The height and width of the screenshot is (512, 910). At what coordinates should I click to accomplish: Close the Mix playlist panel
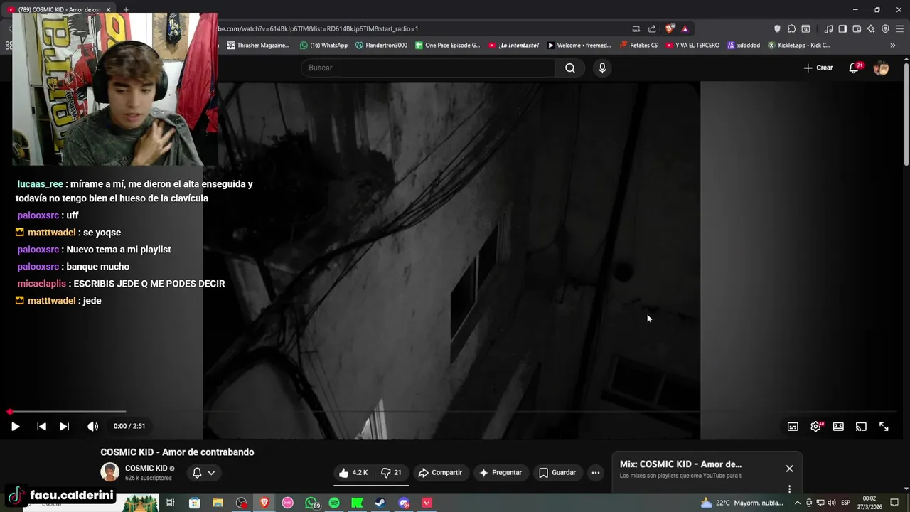tap(789, 469)
